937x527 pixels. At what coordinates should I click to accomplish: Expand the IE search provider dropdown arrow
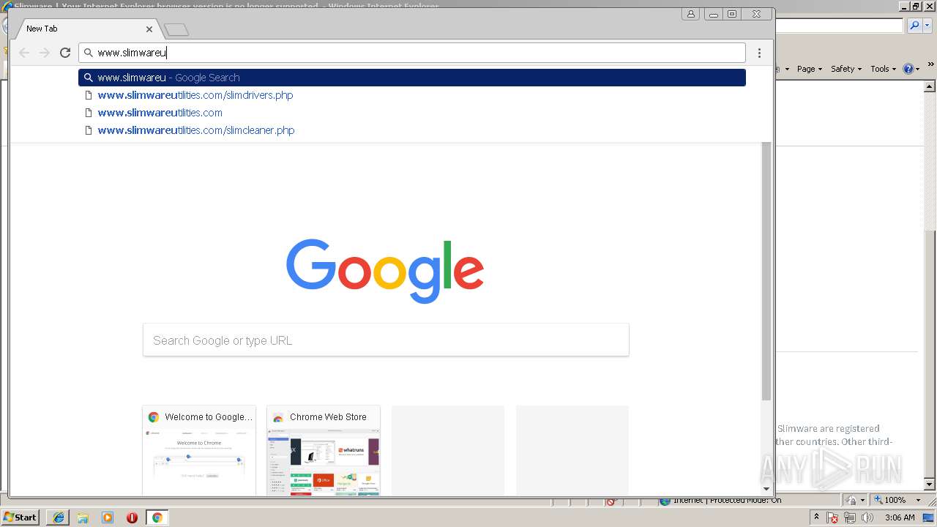coord(927,26)
